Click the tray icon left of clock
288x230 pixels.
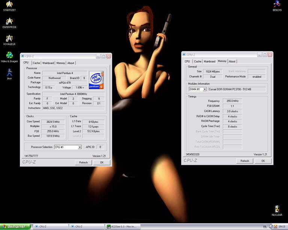click(x=275, y=227)
